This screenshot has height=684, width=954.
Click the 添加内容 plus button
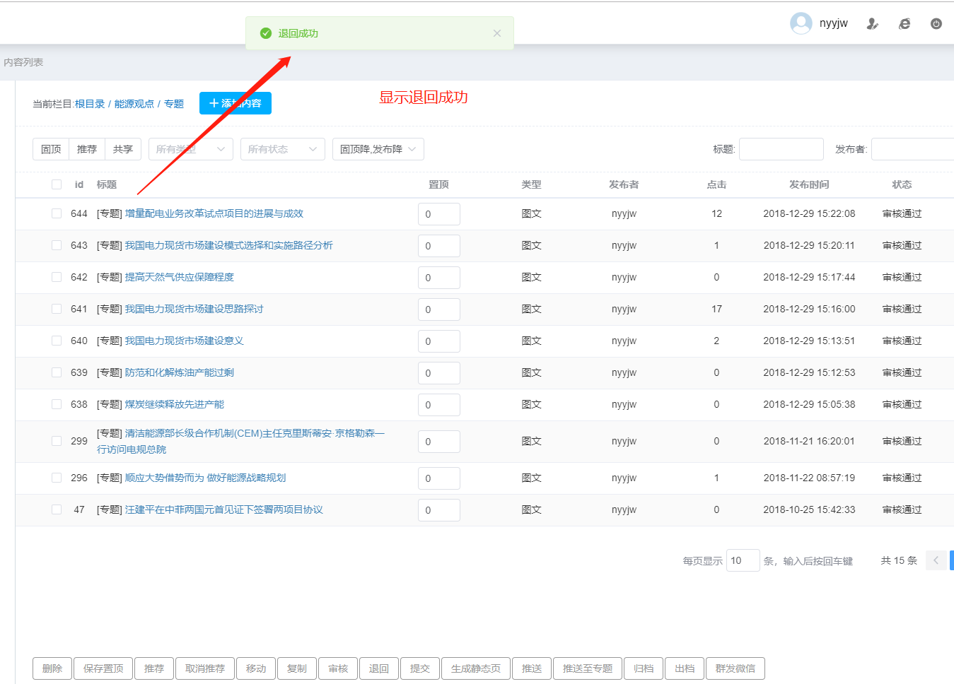click(x=235, y=103)
